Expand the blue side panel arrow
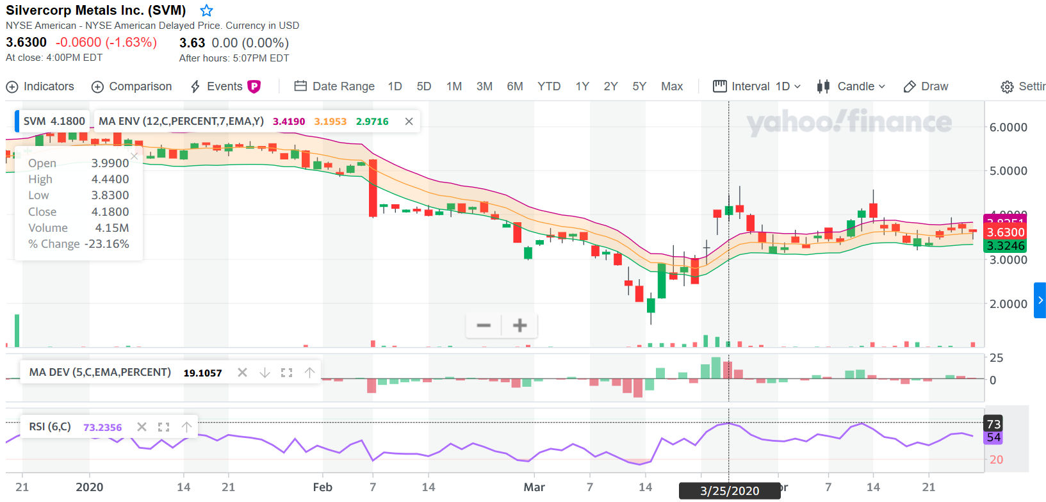The width and height of the screenshot is (1046, 502). coord(1040,300)
